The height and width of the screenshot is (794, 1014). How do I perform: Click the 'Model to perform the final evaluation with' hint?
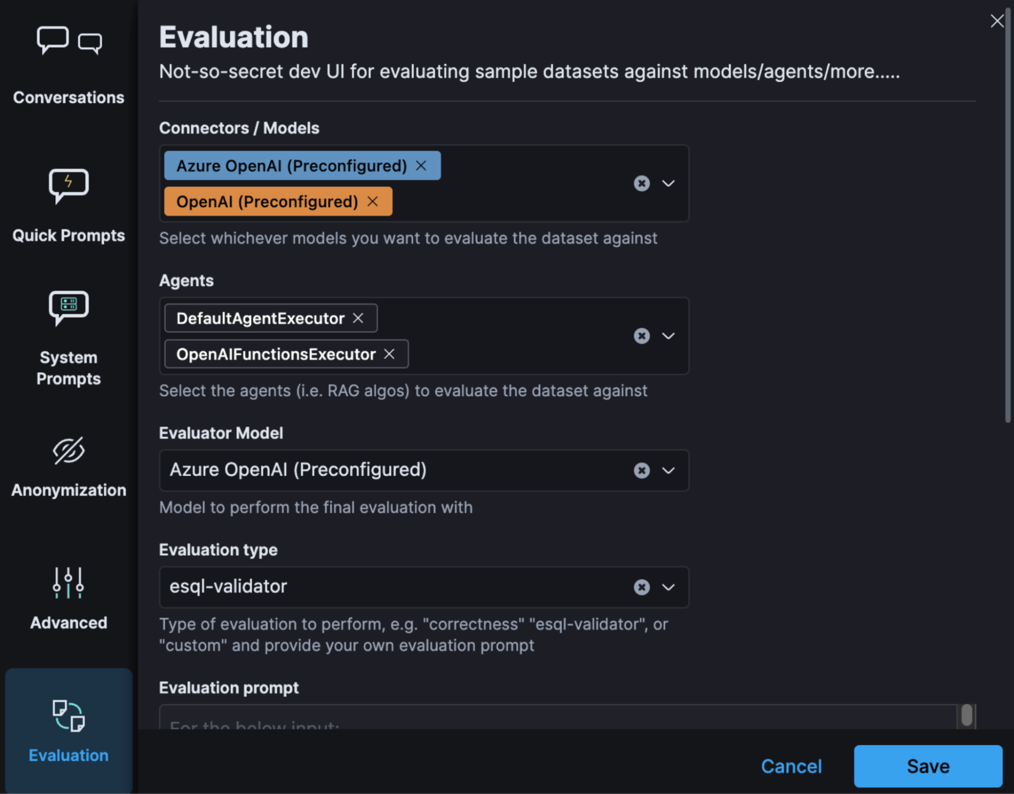coord(316,508)
